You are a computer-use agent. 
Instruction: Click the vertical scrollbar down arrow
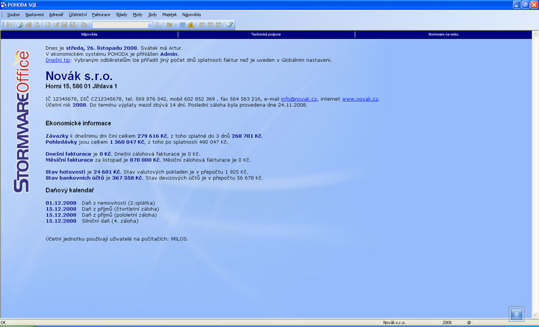point(535,315)
